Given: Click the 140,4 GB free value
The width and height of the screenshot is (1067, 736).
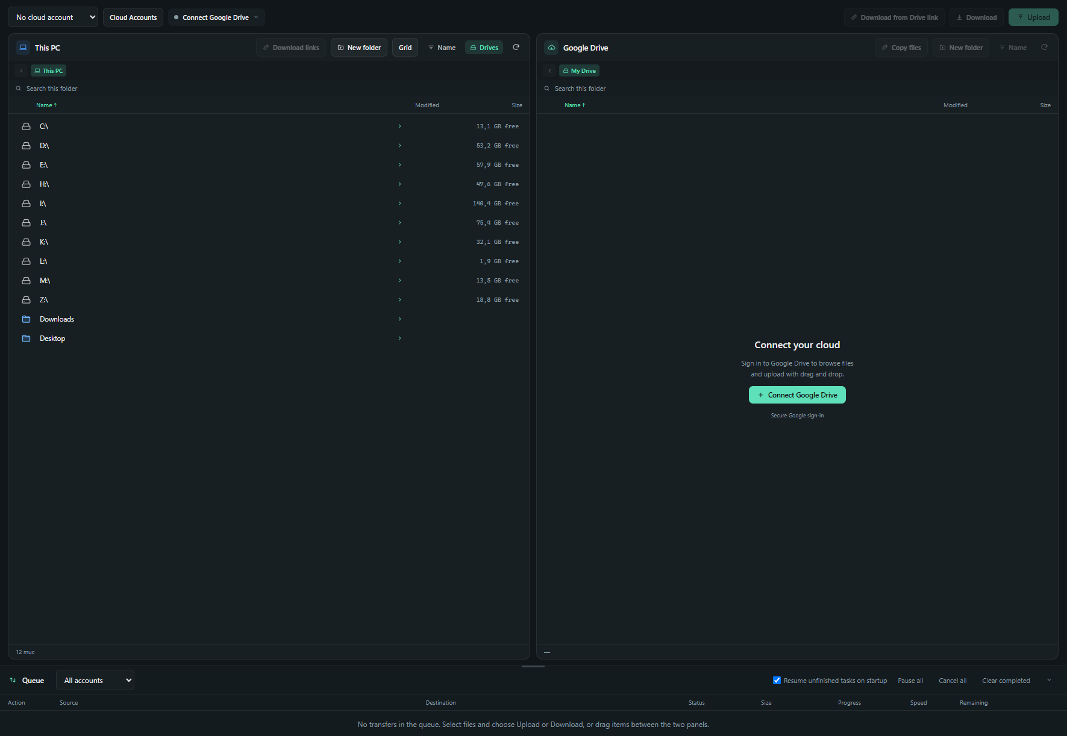Looking at the screenshot, I should tap(495, 204).
